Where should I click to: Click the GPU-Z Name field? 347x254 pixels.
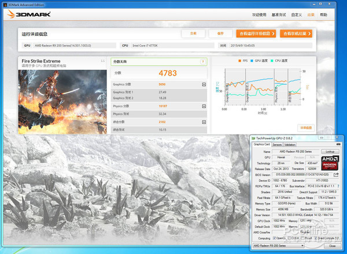click(296, 151)
